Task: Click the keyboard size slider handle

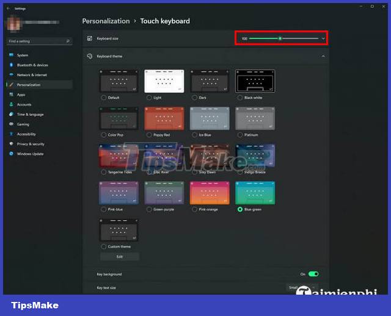Action: tap(280, 38)
